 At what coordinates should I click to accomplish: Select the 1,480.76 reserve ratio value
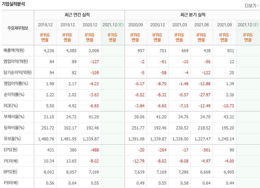click(46, 139)
